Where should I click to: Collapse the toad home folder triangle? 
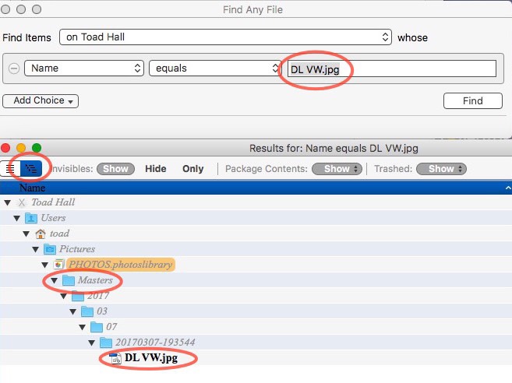[26, 234]
